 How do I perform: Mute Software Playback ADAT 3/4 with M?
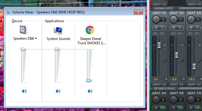[x=156, y=108]
